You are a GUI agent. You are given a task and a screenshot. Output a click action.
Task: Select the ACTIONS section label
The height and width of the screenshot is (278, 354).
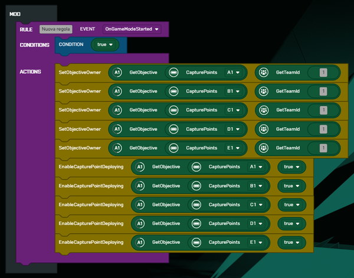(30, 72)
